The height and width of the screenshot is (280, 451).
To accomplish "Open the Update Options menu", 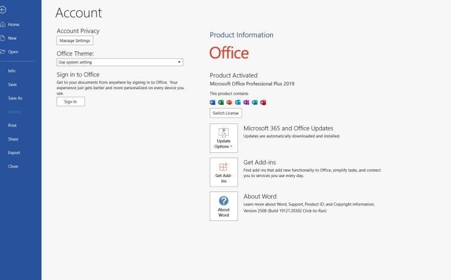I will tap(224, 138).
